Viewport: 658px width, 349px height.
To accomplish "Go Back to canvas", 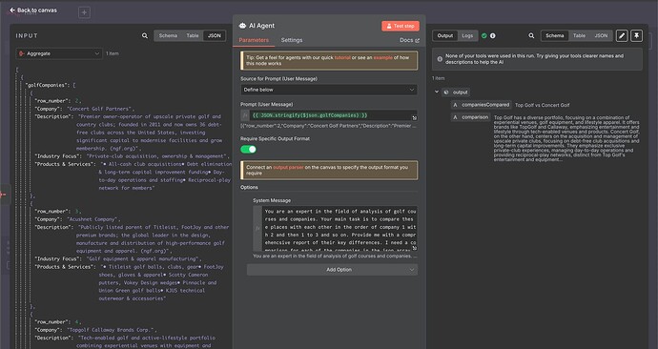I will [x=33, y=10].
